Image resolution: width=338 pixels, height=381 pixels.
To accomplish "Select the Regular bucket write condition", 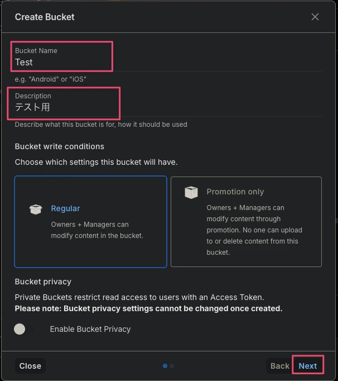I will 90,222.
